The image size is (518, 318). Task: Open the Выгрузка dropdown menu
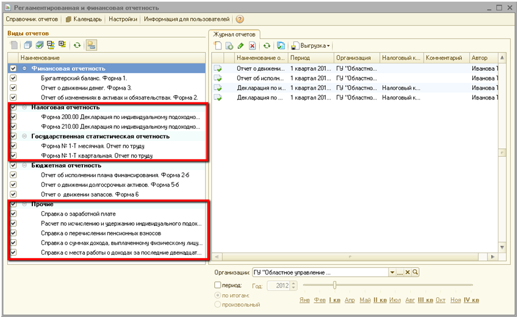(x=311, y=46)
